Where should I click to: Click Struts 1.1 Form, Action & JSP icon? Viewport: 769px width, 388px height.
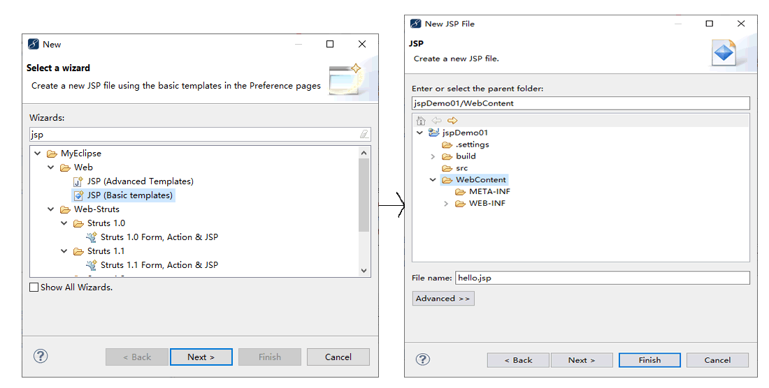(x=92, y=265)
